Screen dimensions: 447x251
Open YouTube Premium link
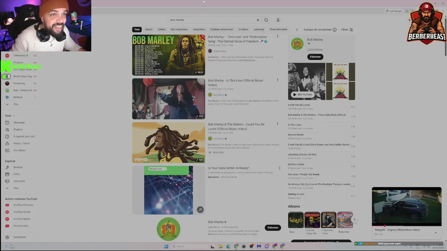tap(23, 205)
